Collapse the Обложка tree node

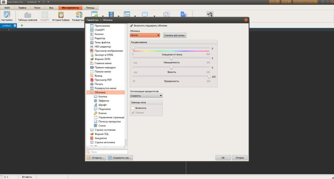(88, 92)
